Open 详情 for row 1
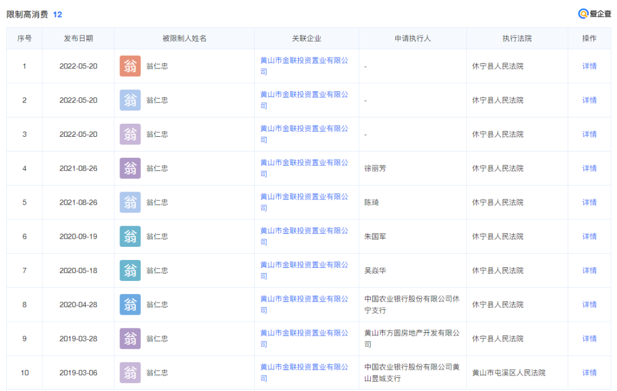 pos(590,66)
